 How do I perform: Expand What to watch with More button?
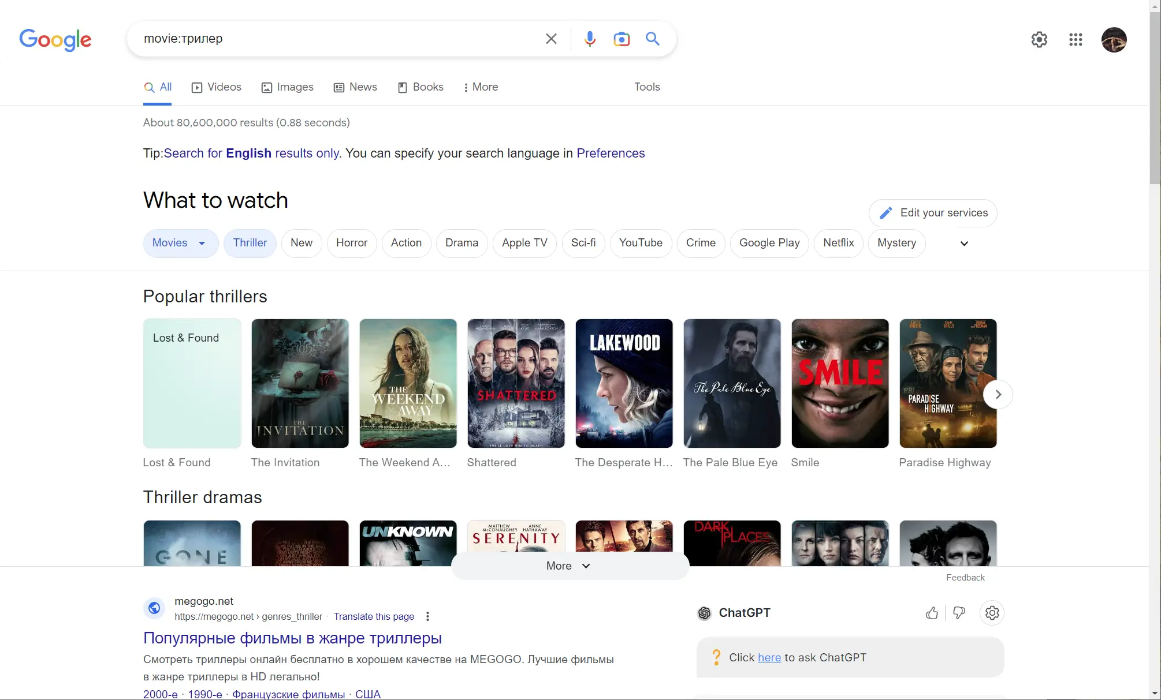tap(570, 566)
